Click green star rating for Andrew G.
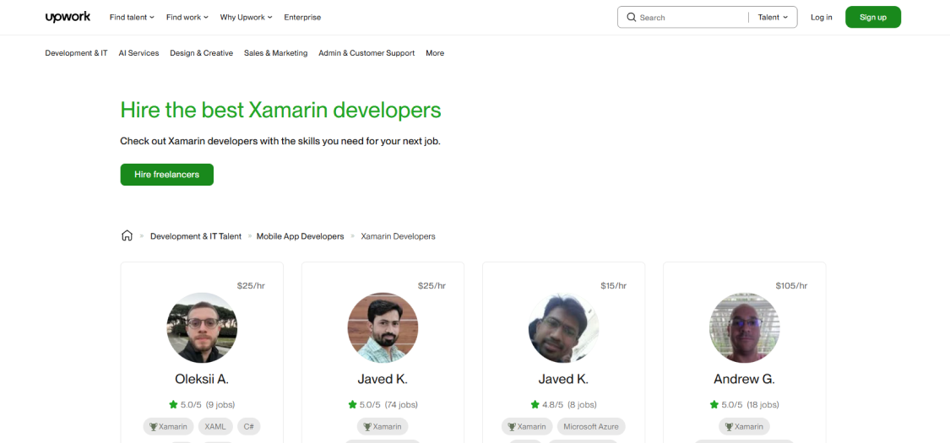This screenshot has height=443, width=950. (x=714, y=404)
